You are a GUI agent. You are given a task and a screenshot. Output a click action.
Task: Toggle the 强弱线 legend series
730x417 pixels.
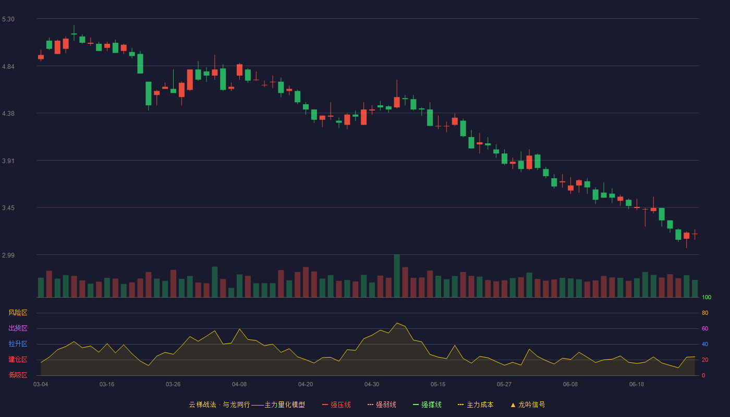382,404
